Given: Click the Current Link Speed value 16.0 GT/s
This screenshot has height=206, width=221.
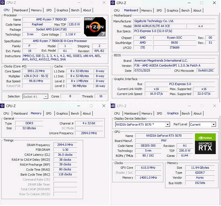Looking at the screenshot, I should [156, 94].
